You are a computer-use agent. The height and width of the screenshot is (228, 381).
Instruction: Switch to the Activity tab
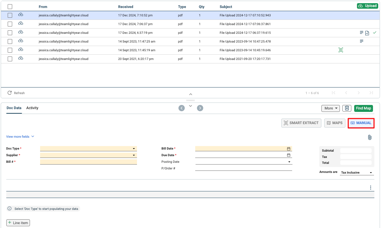pyautogui.click(x=32, y=108)
